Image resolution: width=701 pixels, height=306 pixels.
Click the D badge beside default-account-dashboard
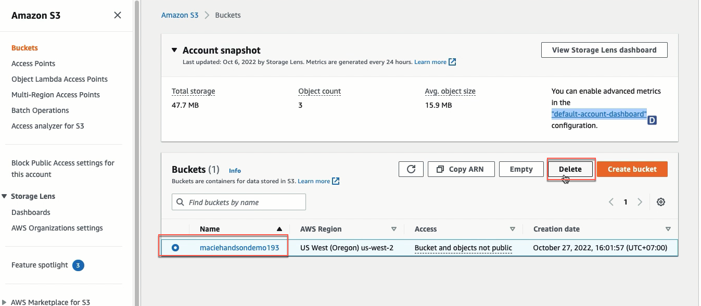652,120
